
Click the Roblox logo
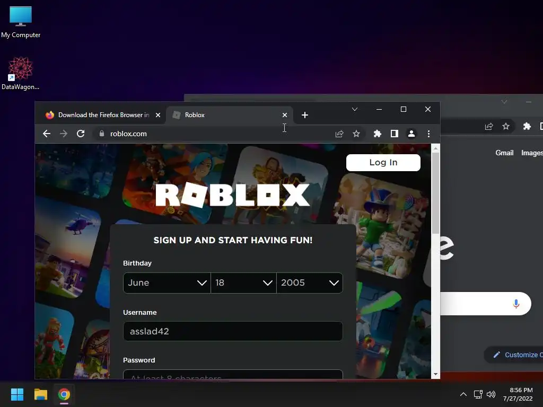point(232,195)
